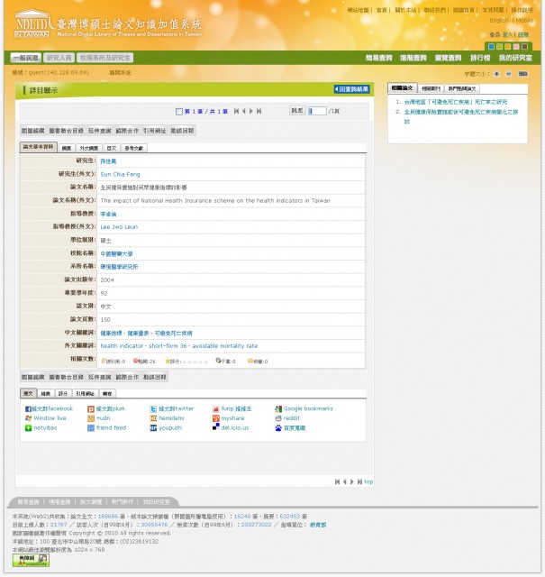
Task: Select the green theme color swatch
Action: point(499,47)
